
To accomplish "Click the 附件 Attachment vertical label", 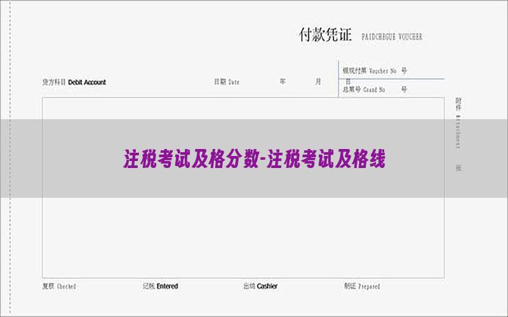I will (458, 123).
